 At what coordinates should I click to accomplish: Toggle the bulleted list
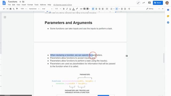116,9
